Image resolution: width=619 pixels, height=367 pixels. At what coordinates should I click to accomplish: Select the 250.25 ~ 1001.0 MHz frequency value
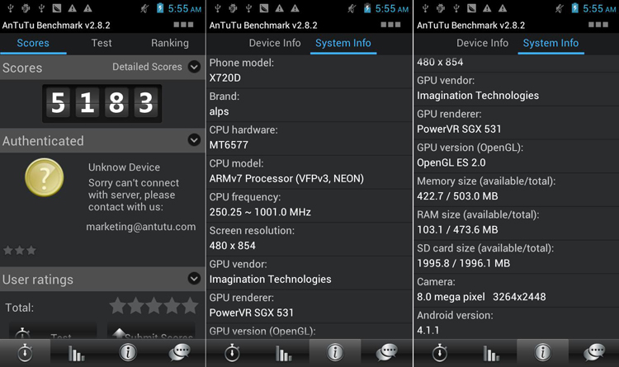tap(260, 212)
